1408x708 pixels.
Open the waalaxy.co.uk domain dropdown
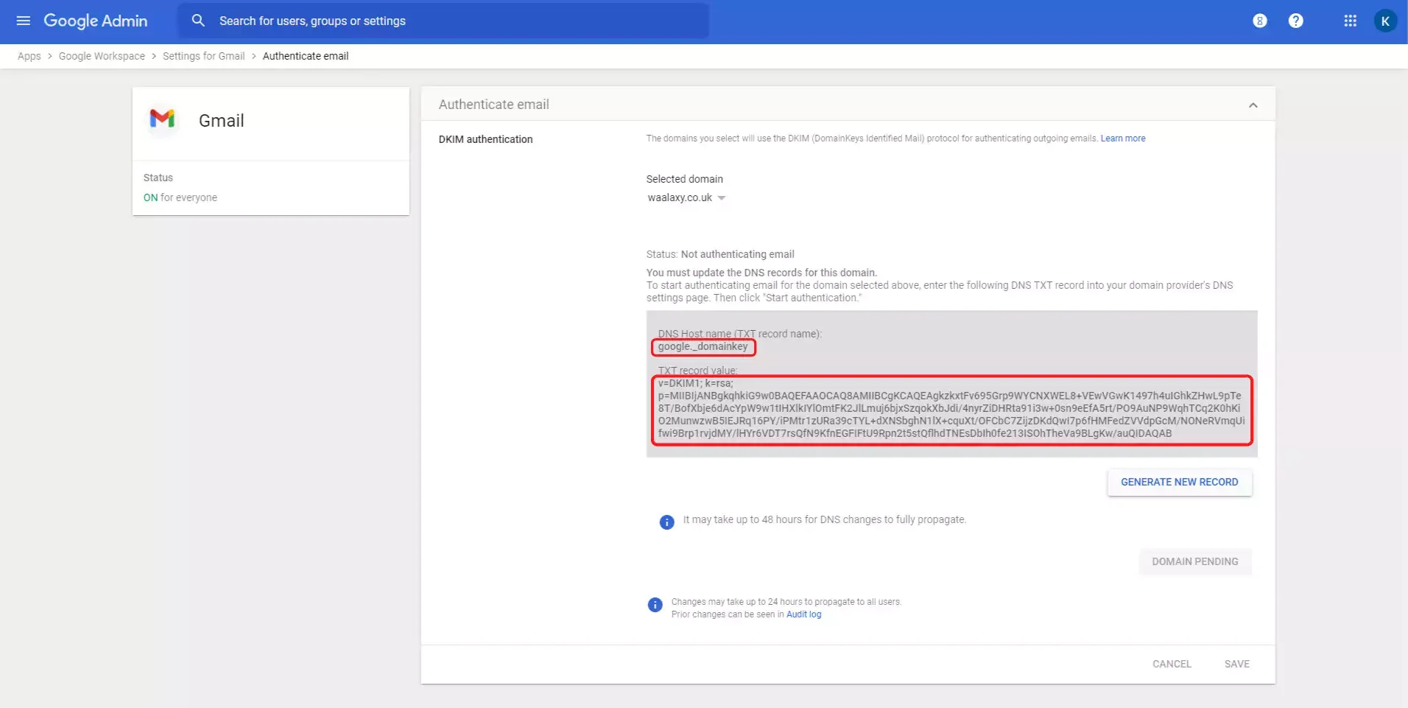tap(686, 197)
